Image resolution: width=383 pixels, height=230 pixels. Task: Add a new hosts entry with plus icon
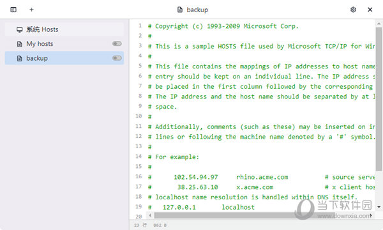(31, 10)
